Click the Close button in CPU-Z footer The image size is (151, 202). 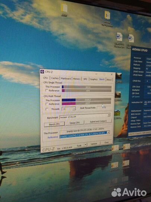(x=106, y=143)
